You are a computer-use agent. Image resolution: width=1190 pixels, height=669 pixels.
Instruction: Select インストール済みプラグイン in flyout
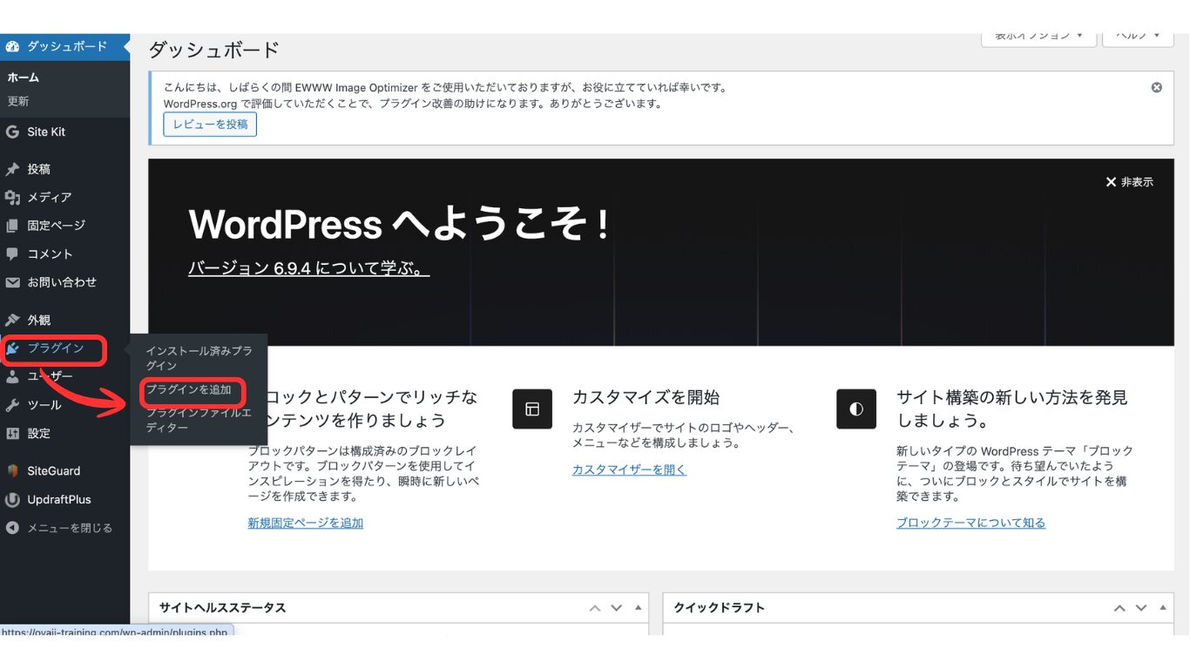pyautogui.click(x=199, y=358)
